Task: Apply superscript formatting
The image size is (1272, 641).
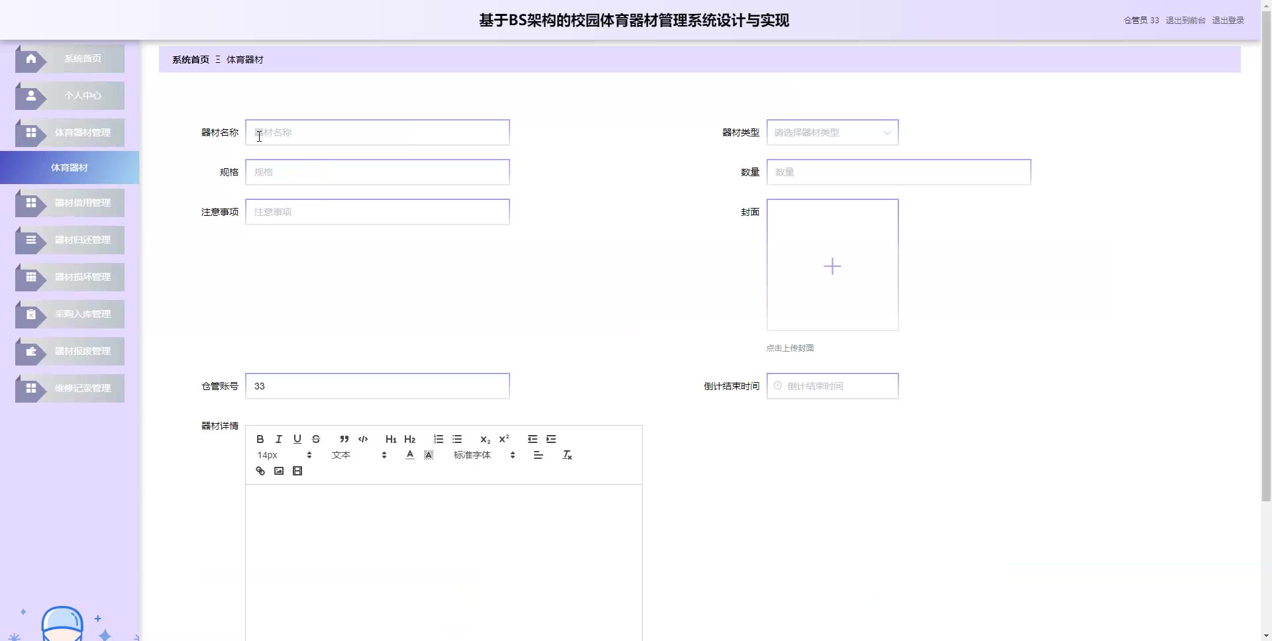Action: click(503, 439)
